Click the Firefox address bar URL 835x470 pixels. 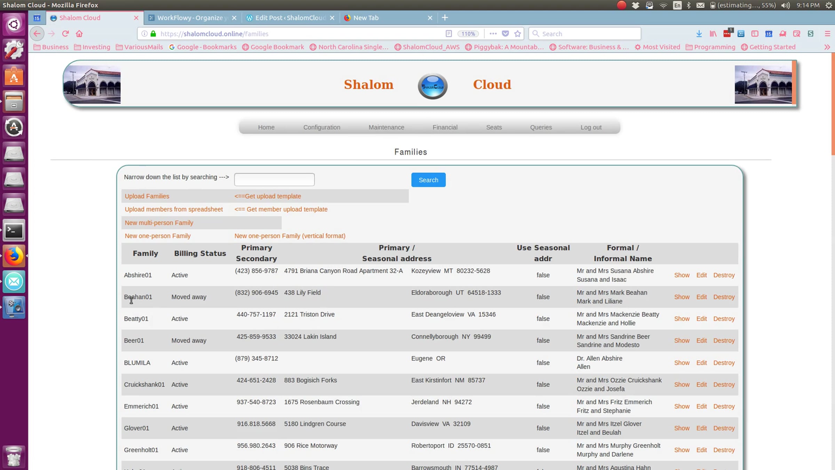pos(214,34)
